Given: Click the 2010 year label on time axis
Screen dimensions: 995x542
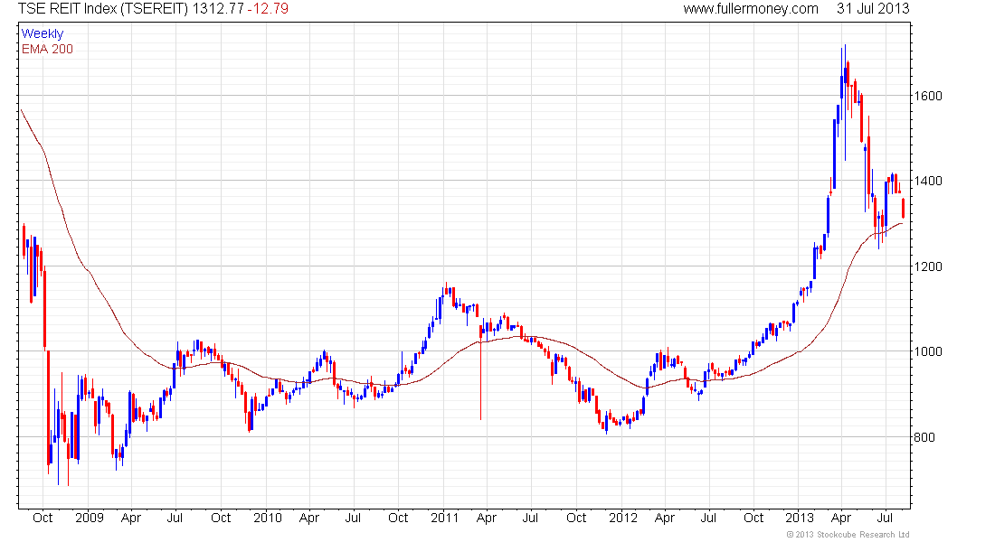Looking at the screenshot, I should 267,518.
